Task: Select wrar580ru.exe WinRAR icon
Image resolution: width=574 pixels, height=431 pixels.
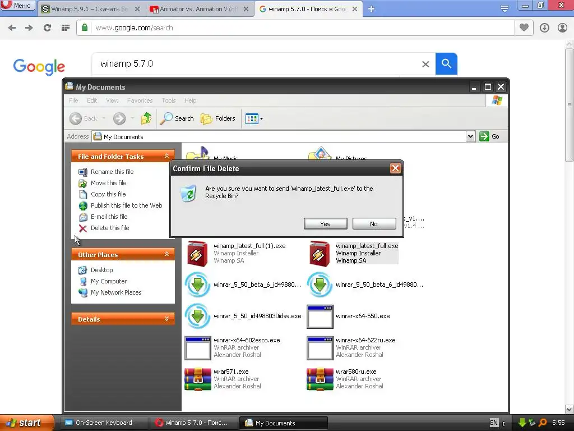Action: point(320,379)
